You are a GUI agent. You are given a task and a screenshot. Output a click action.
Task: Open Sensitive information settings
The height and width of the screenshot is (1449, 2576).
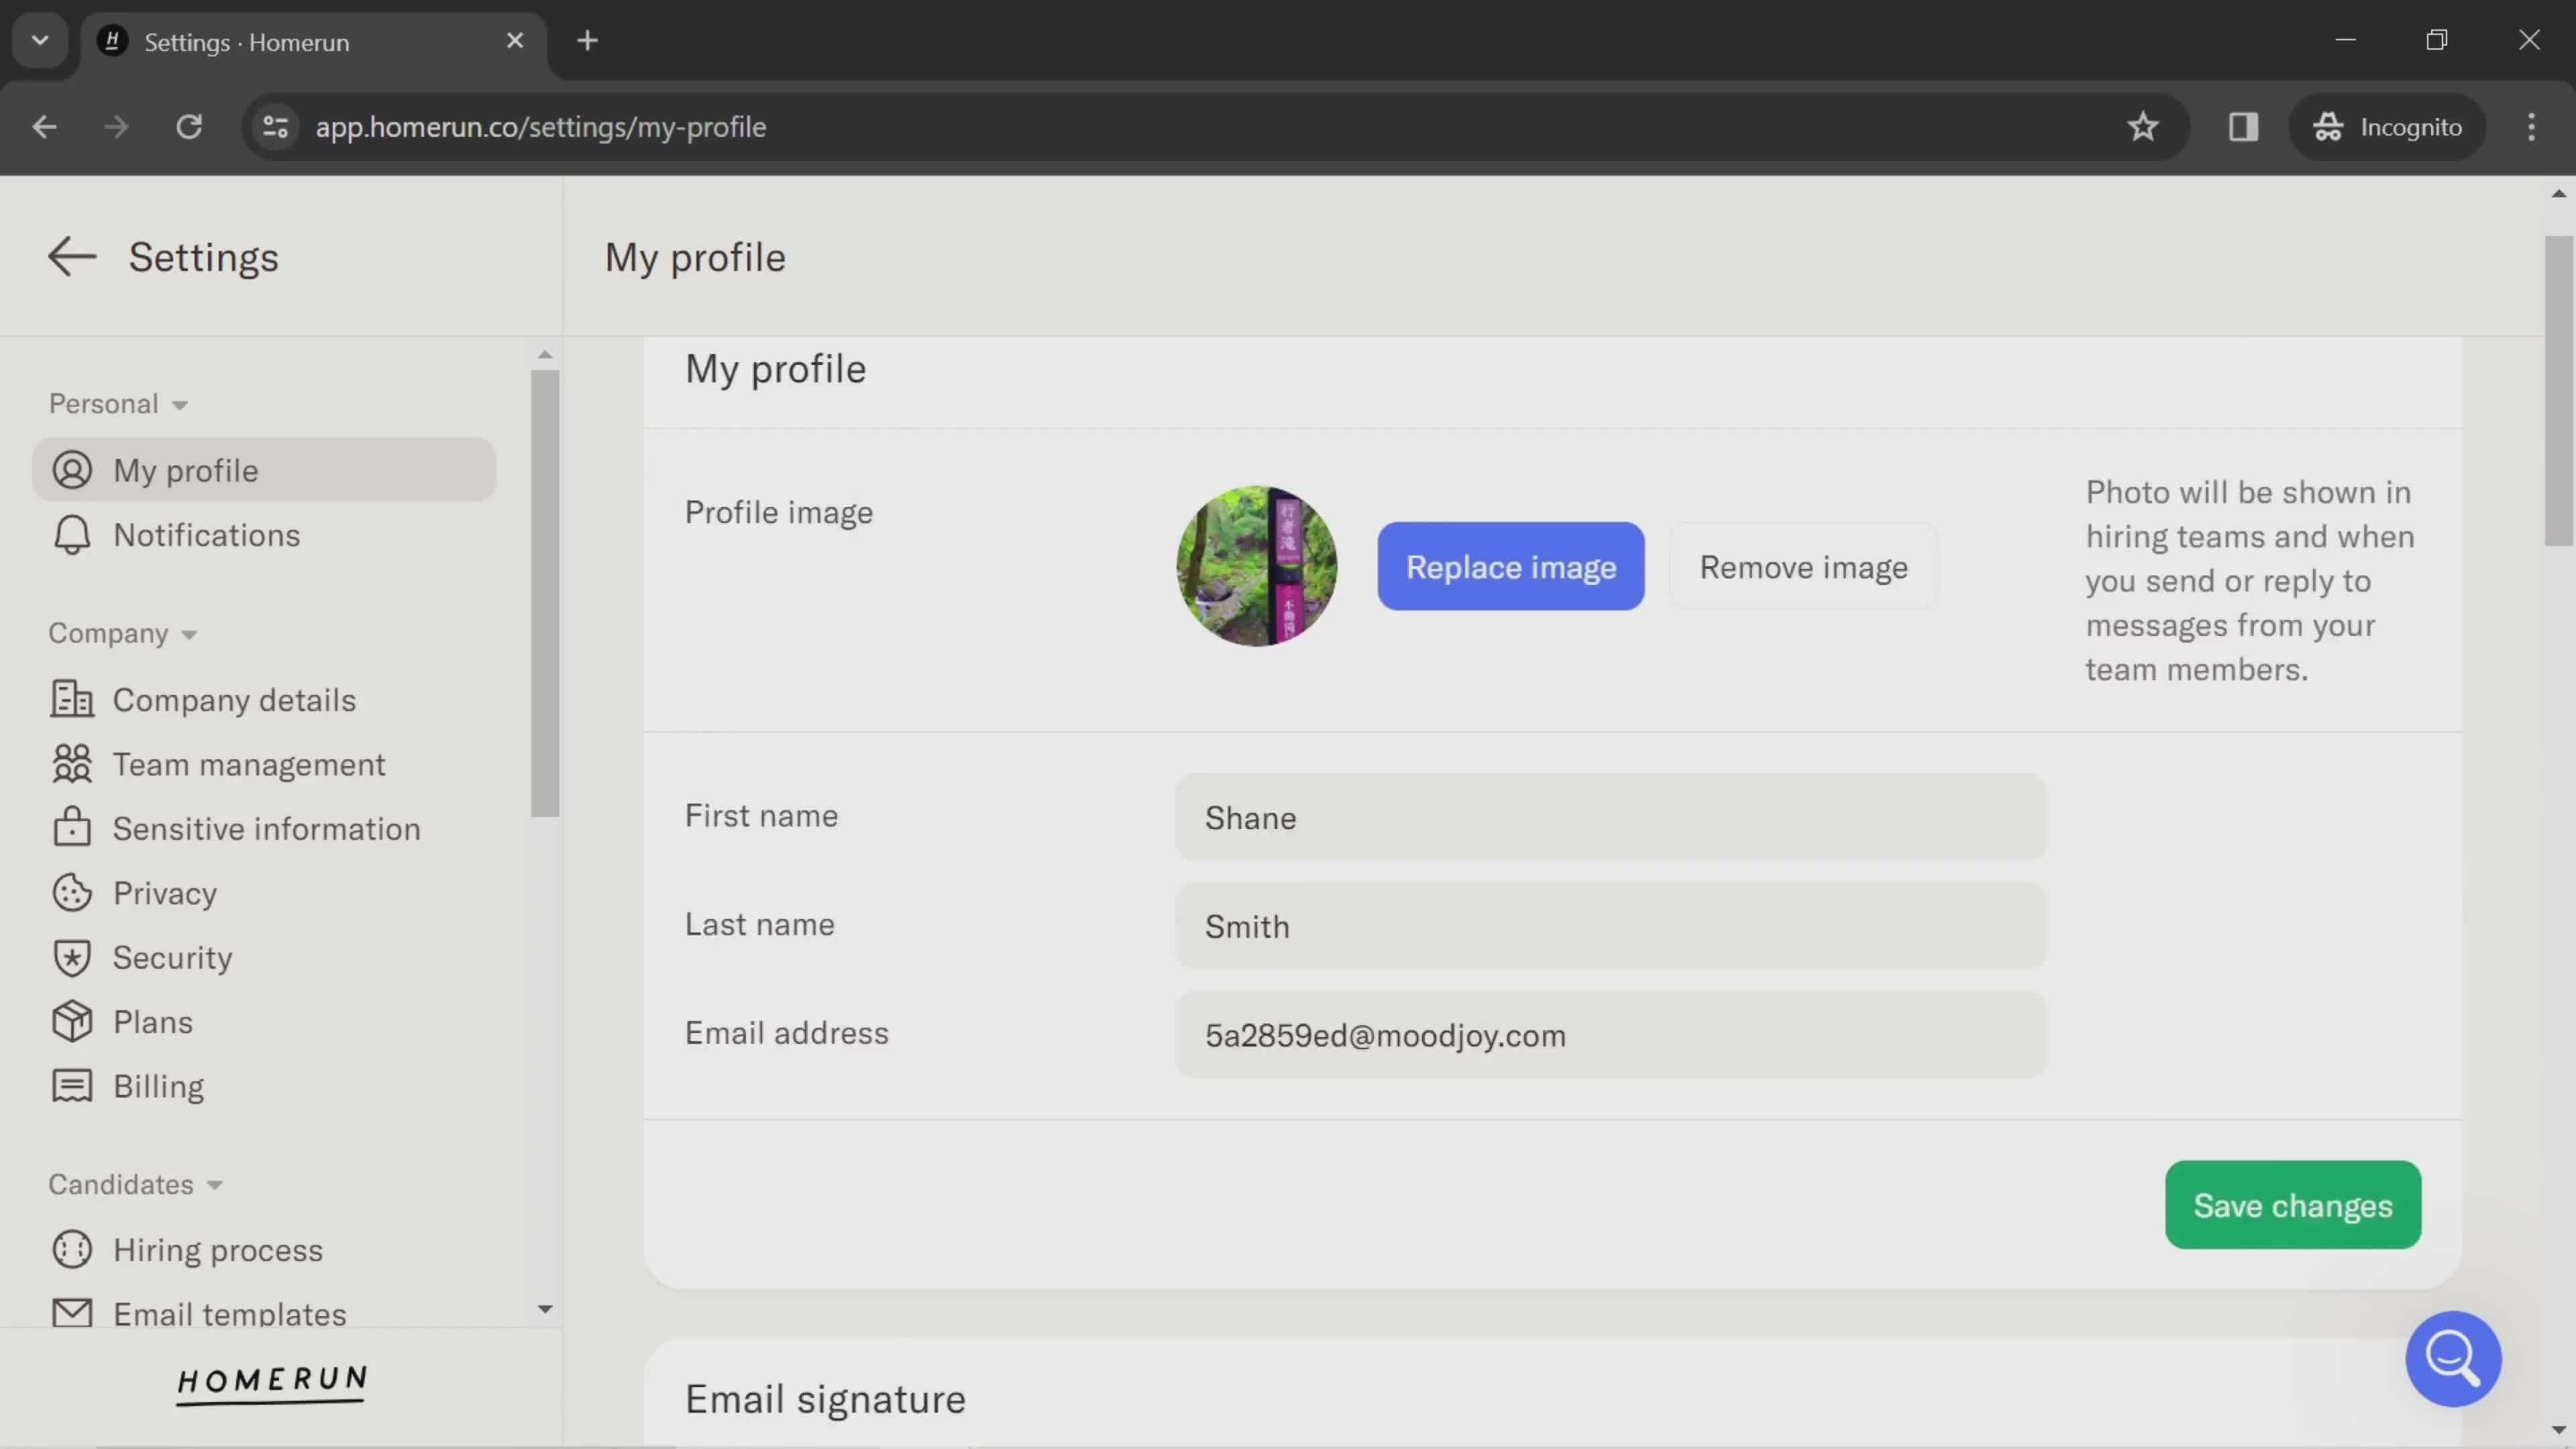264,829
